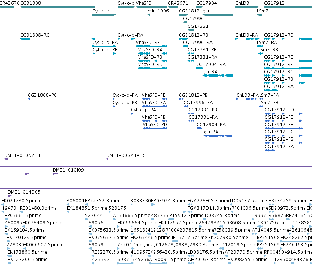Click the CG17912-PA protein label
This screenshot has width=312, height=265.
[279, 147]
